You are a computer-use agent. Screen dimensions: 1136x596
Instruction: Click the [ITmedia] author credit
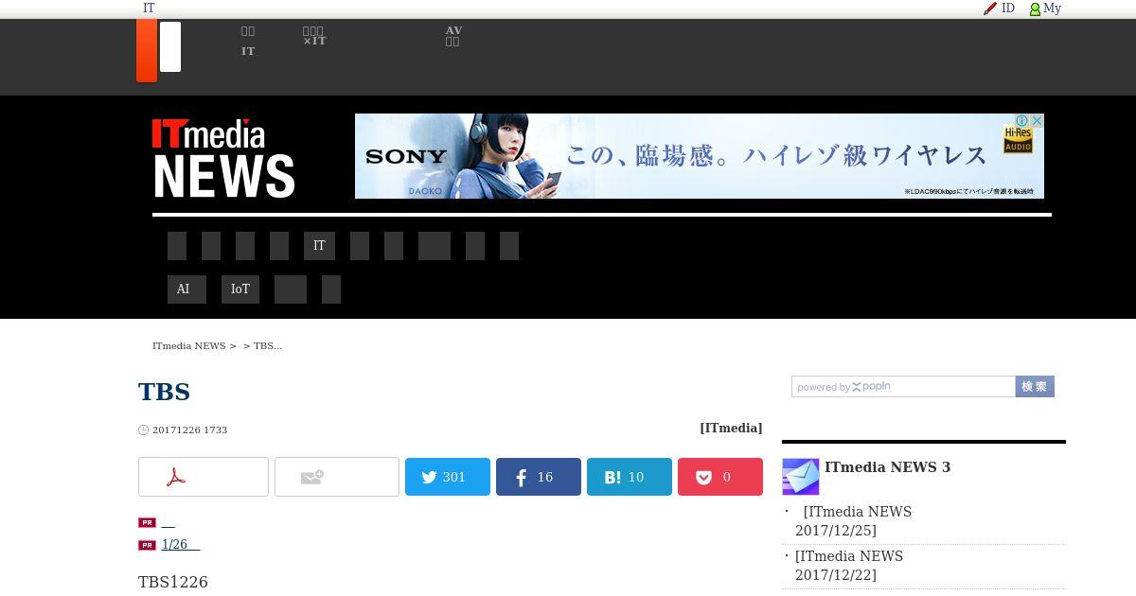pos(731,429)
